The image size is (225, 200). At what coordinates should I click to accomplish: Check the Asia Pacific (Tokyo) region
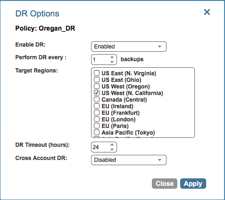point(97,132)
